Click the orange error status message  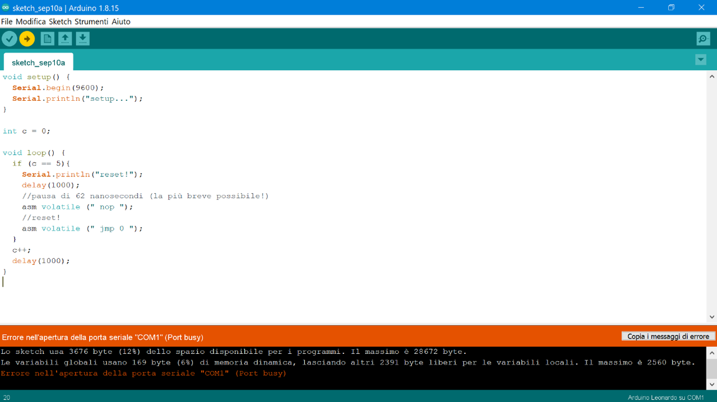(103, 338)
